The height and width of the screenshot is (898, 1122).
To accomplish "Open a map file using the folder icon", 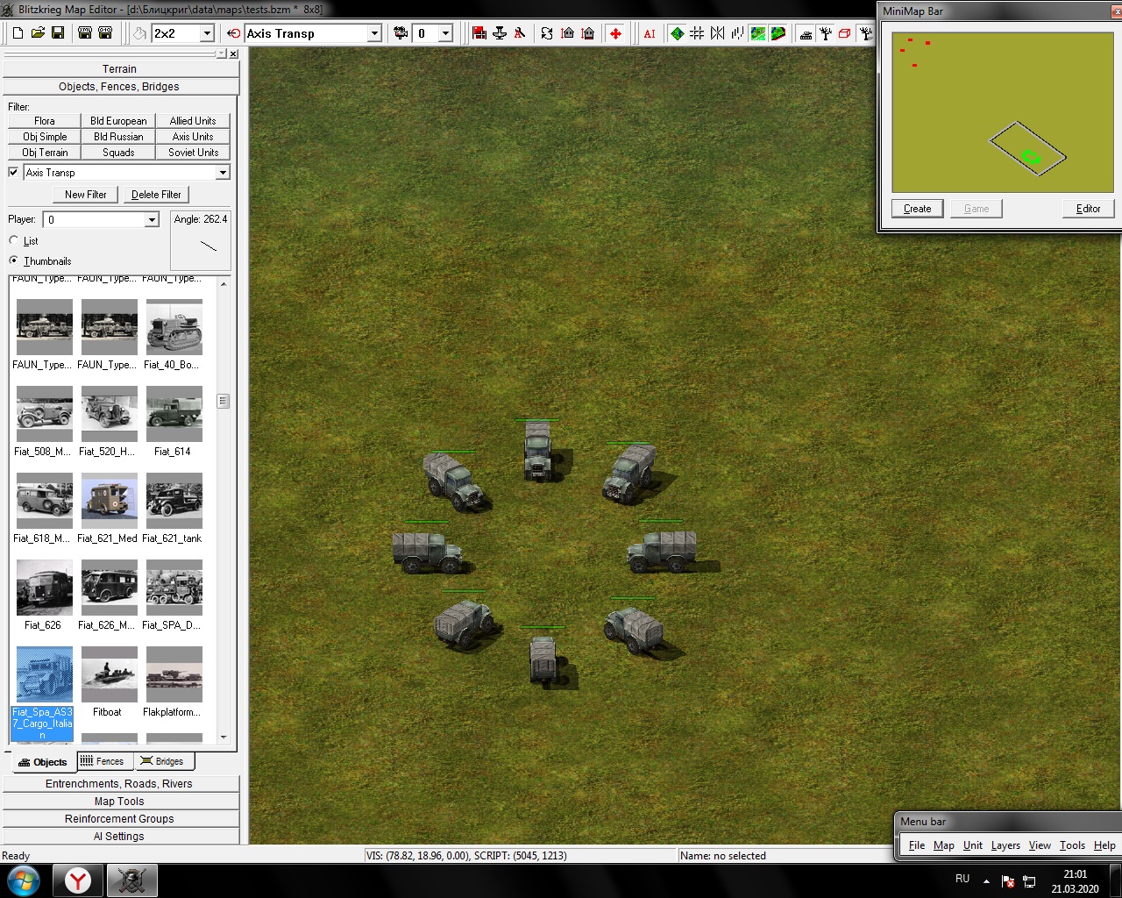I will [x=38, y=33].
